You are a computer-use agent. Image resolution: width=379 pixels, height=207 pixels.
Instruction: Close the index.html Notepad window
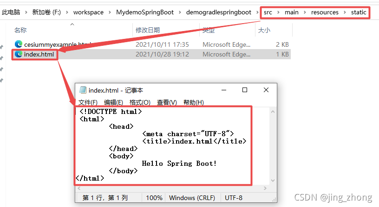click(266, 90)
